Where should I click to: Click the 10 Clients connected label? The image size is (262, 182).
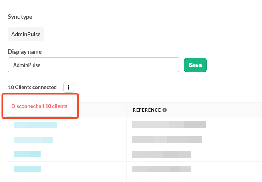(32, 87)
